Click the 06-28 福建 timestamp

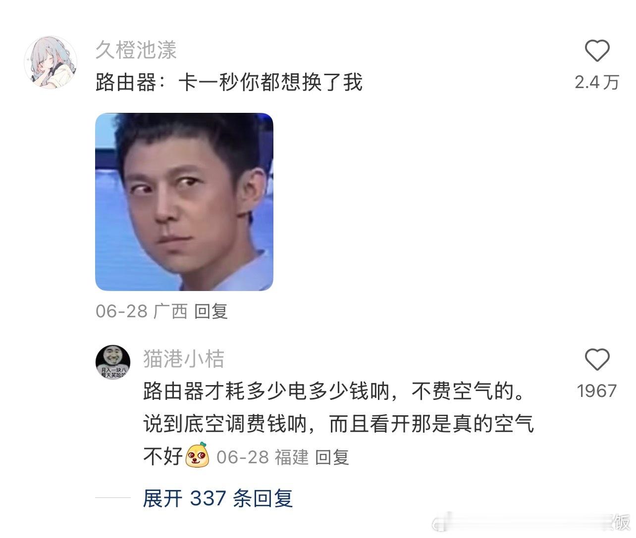coord(263,457)
